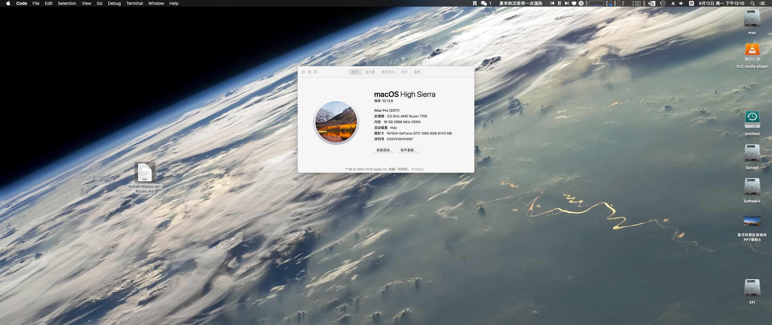Open the NVIDIA menu bar icon
This screenshot has width=772, height=325.
pyautogui.click(x=652, y=3)
